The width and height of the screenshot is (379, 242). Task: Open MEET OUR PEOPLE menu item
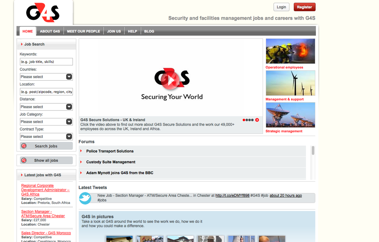[x=83, y=31]
